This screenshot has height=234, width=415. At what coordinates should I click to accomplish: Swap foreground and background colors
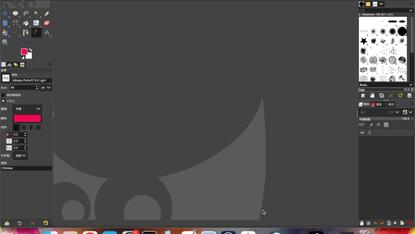coord(30,50)
